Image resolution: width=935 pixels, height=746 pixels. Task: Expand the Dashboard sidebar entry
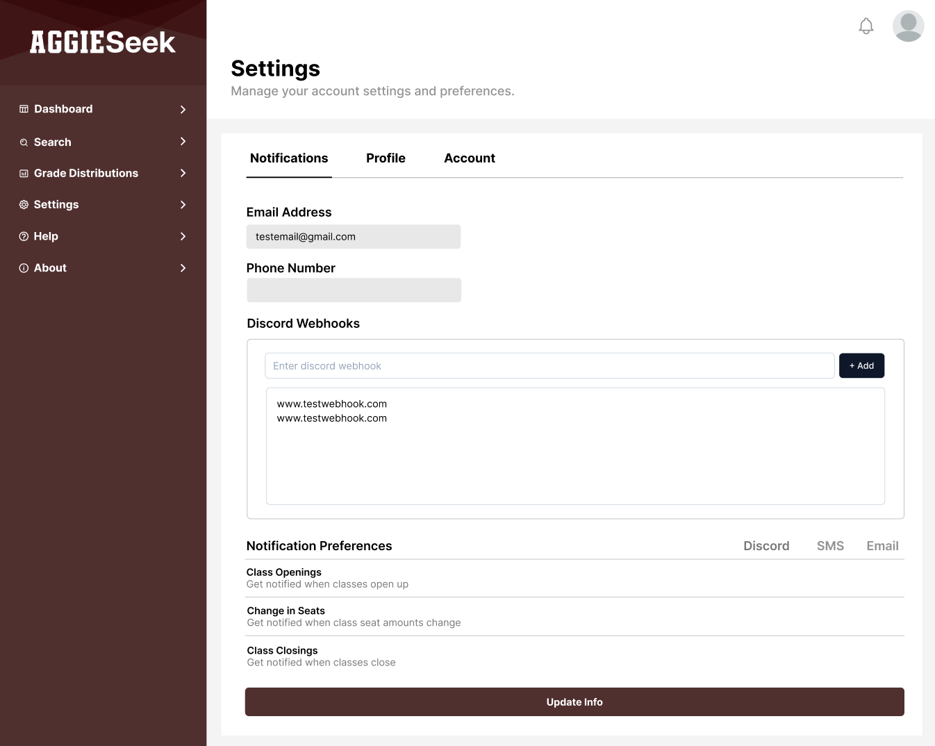[183, 109]
